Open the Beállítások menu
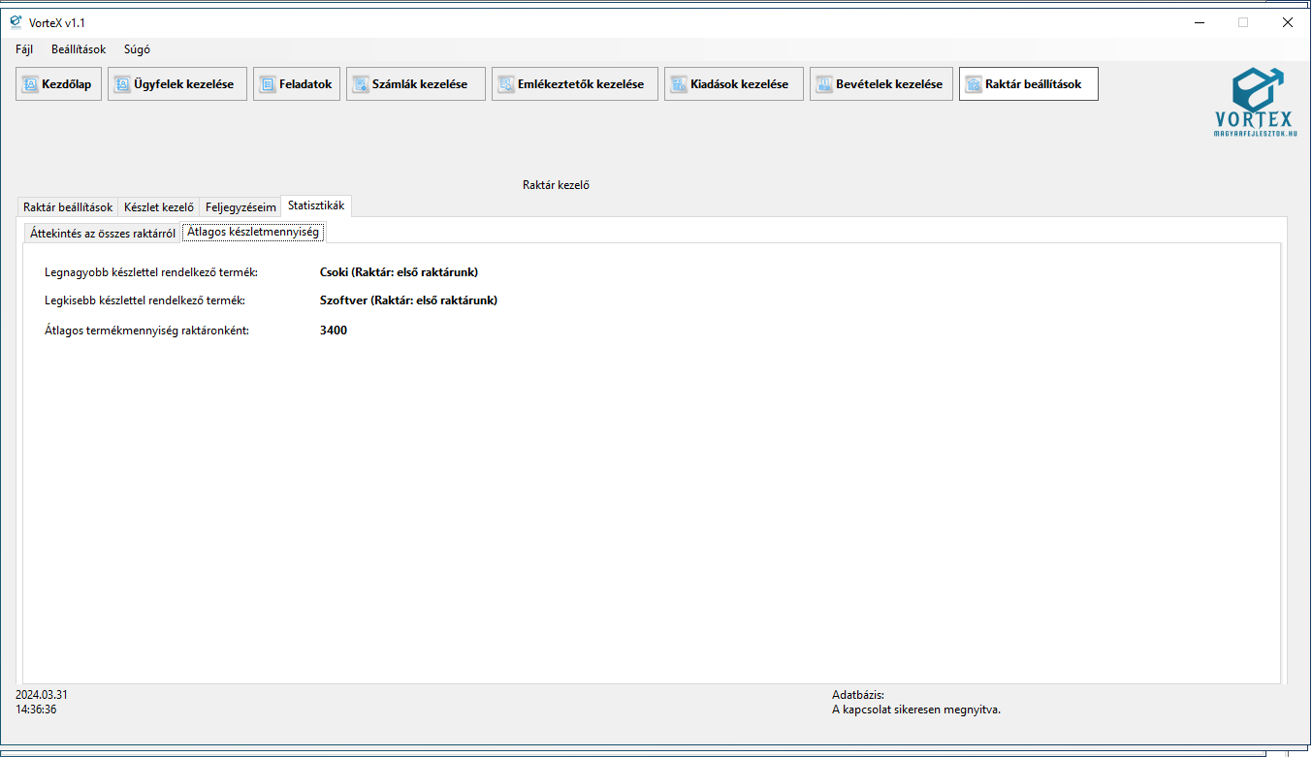This screenshot has height=757, width=1313. click(79, 49)
